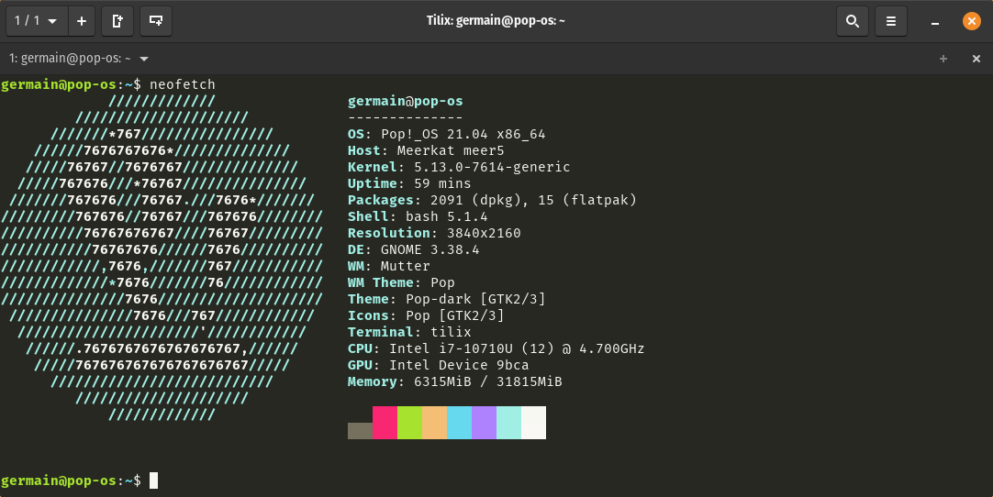Click the GPU value 'Intel Device 9bca'
The height and width of the screenshot is (497, 993).
(459, 365)
